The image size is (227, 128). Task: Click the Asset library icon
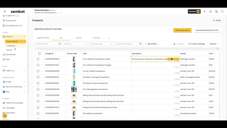(x=4, y=113)
